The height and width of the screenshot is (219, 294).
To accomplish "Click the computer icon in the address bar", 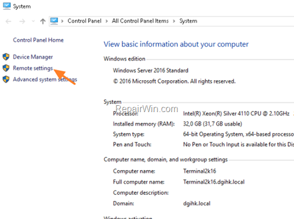I will coord(54,21).
